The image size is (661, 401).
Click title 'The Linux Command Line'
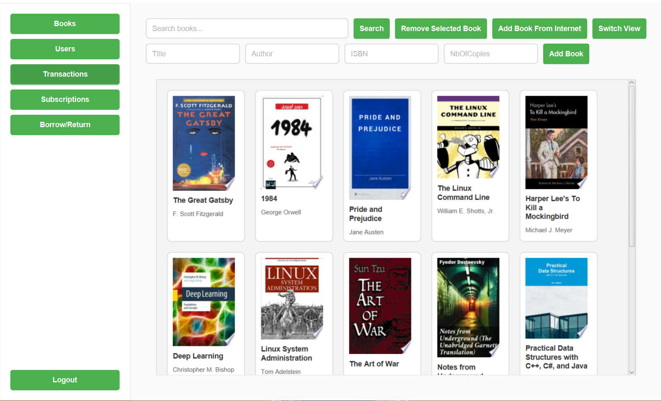[463, 193]
